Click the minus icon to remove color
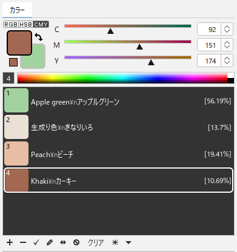 pyautogui.click(x=23, y=242)
